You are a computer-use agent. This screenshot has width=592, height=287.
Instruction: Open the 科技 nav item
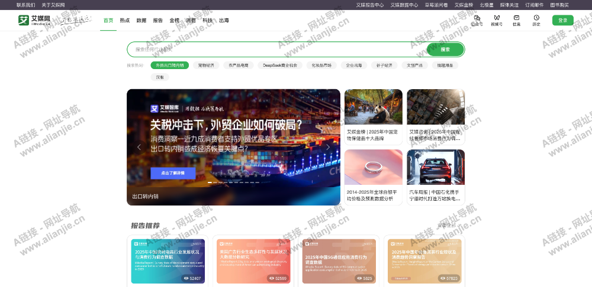click(x=207, y=20)
